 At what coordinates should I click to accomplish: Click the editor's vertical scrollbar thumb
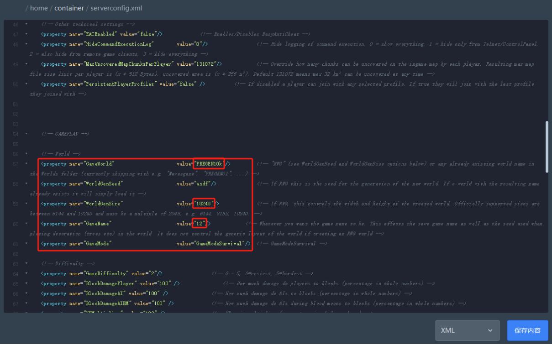point(547,146)
